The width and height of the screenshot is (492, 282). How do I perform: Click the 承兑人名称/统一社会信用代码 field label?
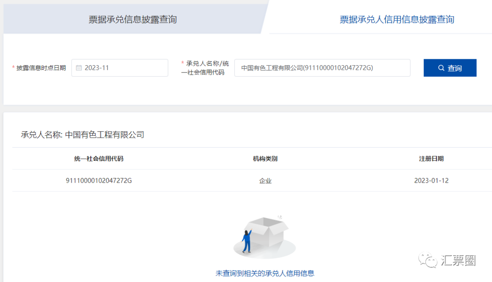(x=205, y=68)
